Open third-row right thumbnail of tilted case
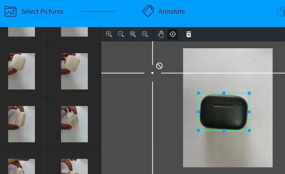This screenshot has height=174, width=285. point(74,124)
